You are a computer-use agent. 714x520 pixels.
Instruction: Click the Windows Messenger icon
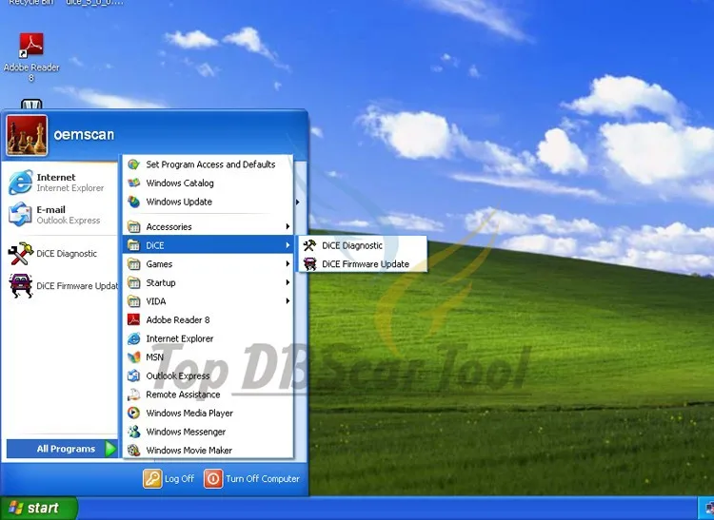[133, 432]
